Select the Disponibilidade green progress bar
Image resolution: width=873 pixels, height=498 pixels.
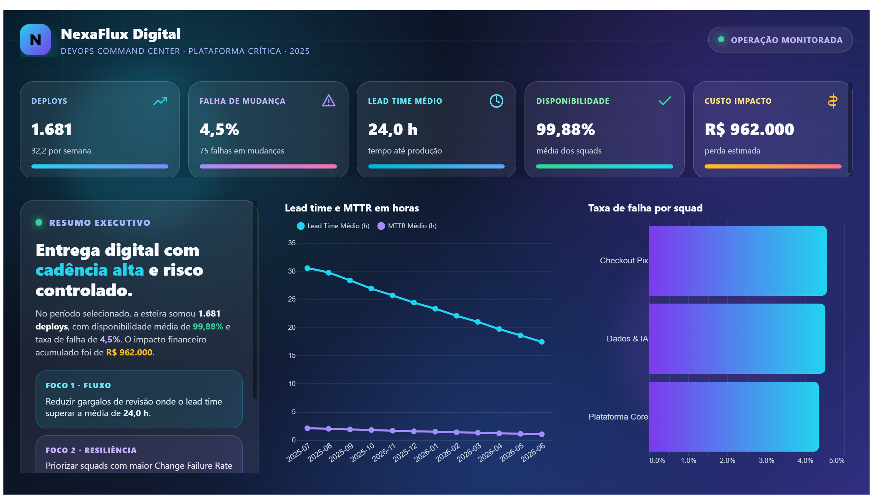(605, 166)
